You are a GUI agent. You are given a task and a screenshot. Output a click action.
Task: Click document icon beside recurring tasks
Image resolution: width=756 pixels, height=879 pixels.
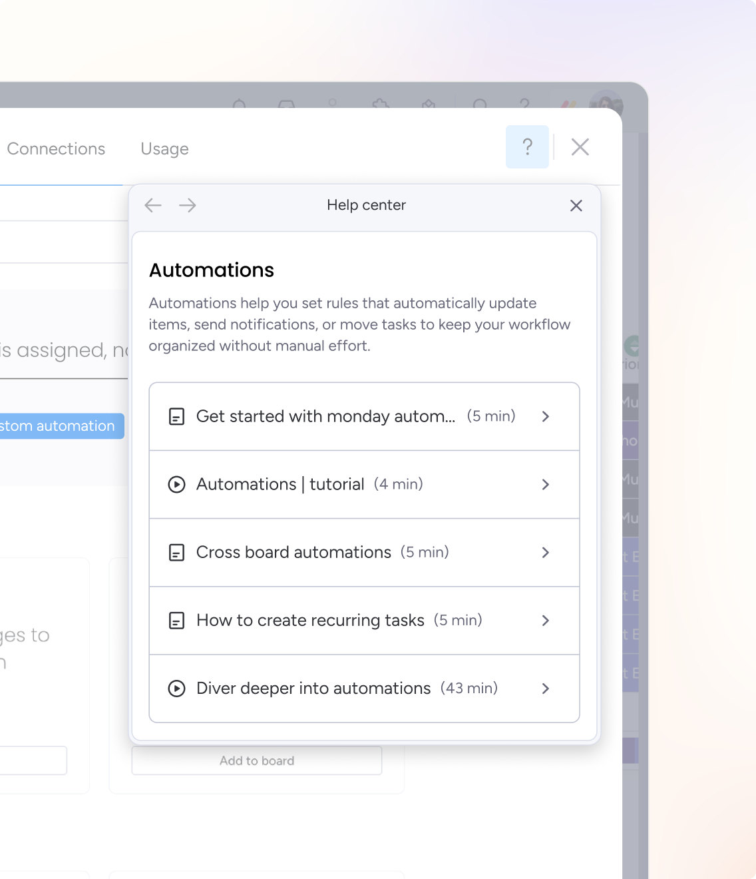[x=176, y=621]
